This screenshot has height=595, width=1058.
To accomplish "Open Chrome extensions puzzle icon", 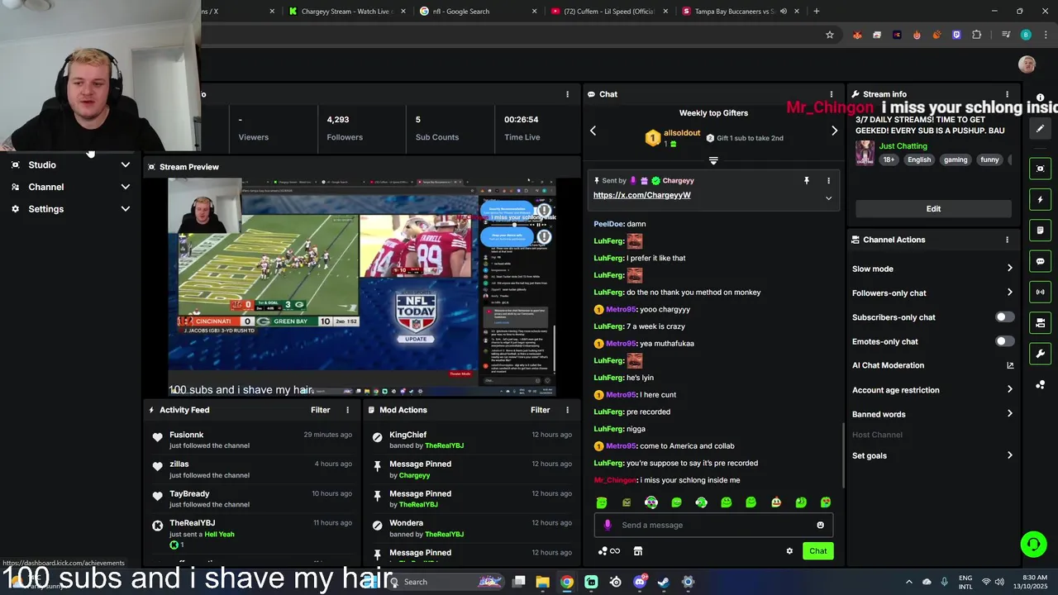I will (977, 35).
